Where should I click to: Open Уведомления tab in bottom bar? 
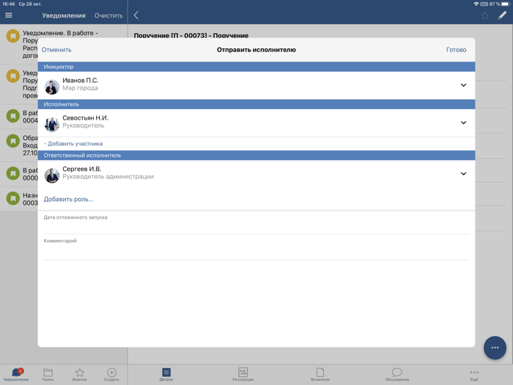(x=16, y=375)
